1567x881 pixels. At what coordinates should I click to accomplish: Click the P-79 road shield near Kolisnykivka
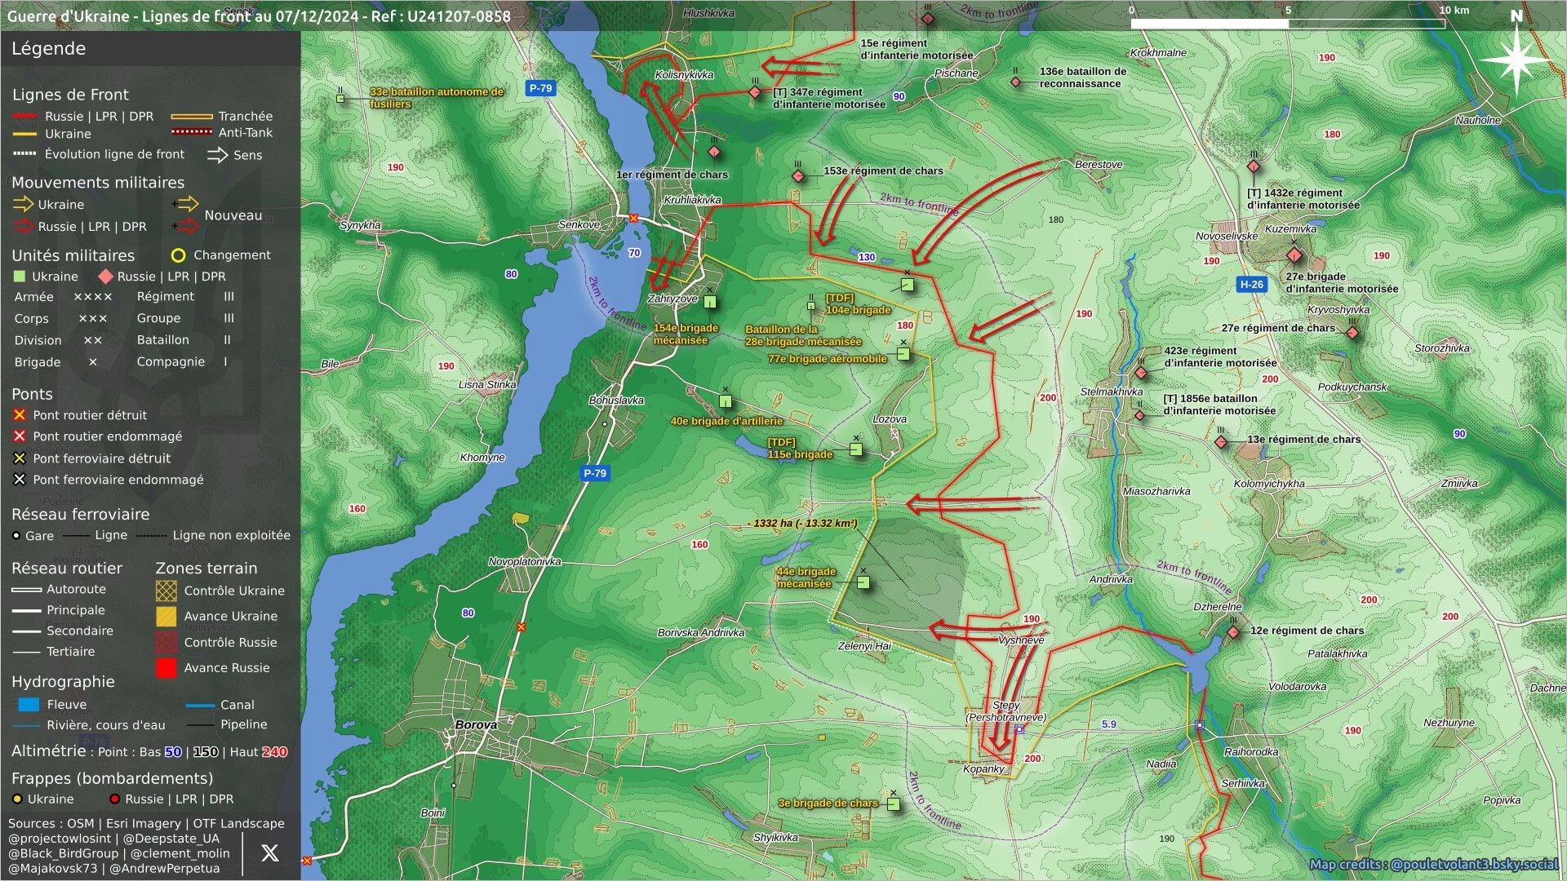[540, 88]
